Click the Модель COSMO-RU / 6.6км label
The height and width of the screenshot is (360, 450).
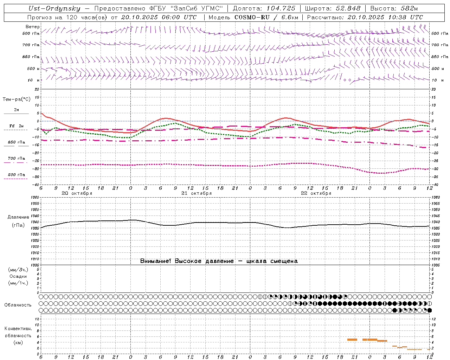tap(253, 17)
